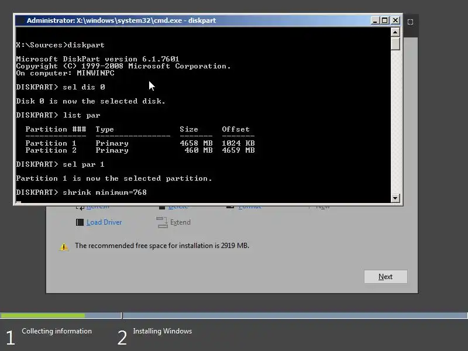
Task: Click the 'list par' command line
Action: click(x=58, y=115)
